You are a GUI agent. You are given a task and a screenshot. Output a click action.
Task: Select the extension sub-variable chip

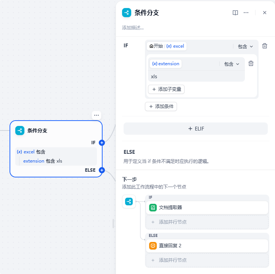pyautogui.click(x=166, y=64)
